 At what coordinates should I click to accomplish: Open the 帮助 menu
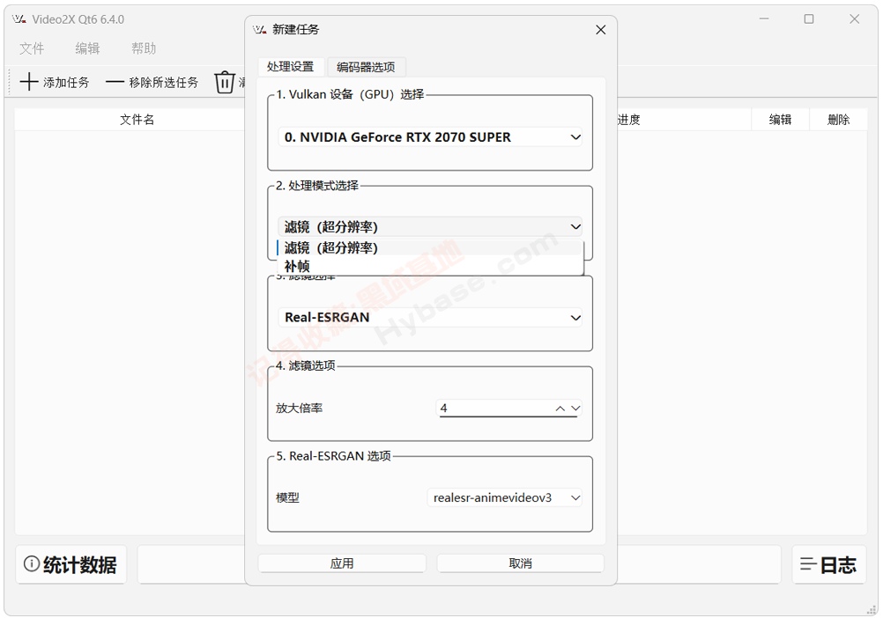(x=144, y=48)
